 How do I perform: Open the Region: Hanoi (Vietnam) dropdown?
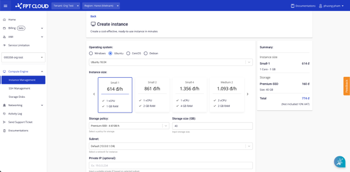101,6
